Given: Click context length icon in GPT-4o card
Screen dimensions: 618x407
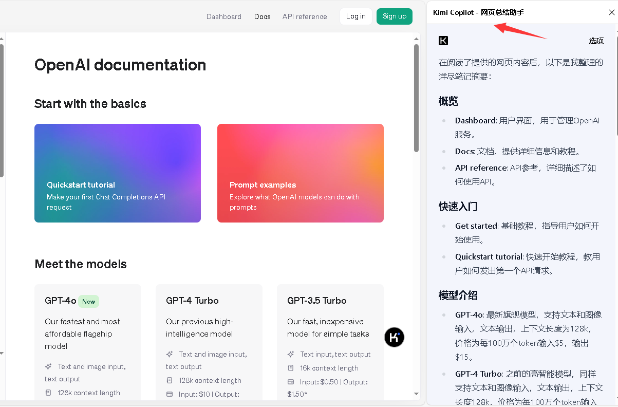Looking at the screenshot, I should 48,393.
